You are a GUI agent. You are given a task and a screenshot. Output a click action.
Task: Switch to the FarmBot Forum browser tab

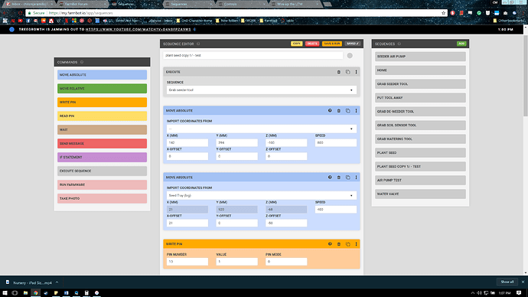click(x=81, y=4)
